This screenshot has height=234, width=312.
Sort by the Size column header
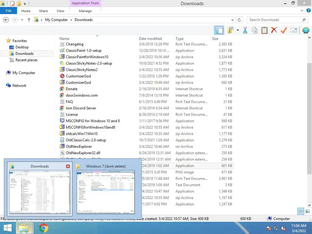coord(215,39)
